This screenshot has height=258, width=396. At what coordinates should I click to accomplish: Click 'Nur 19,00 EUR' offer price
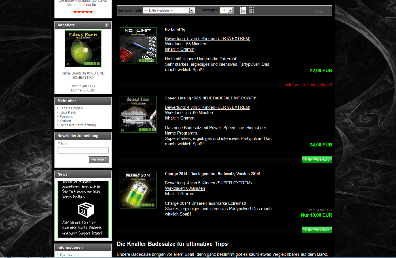point(83,90)
